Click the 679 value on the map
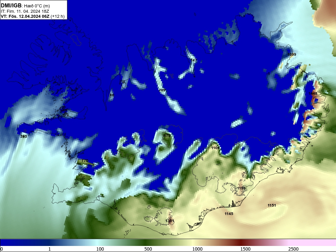Image resolution: width=336 pixels, height=252 pixels. tap(167, 135)
